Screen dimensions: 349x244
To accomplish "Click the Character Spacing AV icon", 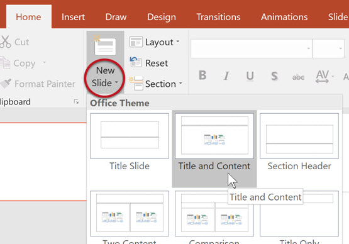I will (x=322, y=76).
